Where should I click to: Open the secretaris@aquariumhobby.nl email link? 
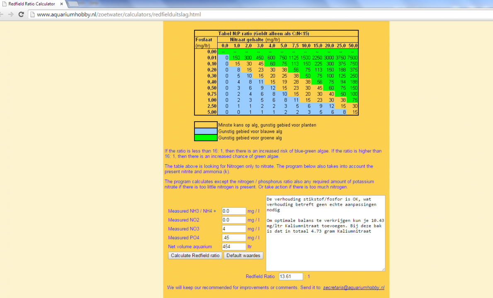pyautogui.click(x=353, y=287)
